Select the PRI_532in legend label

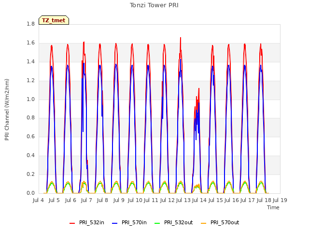click(92, 223)
